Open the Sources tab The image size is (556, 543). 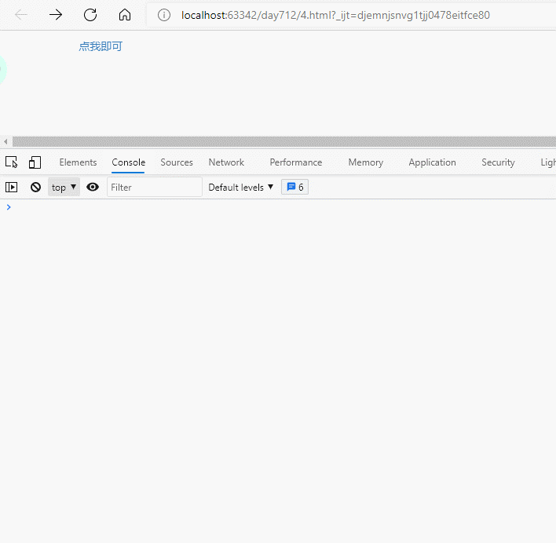[177, 162]
